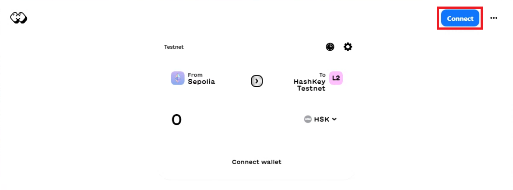Viewport: 513px width, 190px height.
Task: Click 'Testnet' word beneath HashKey
Action: pos(311,88)
